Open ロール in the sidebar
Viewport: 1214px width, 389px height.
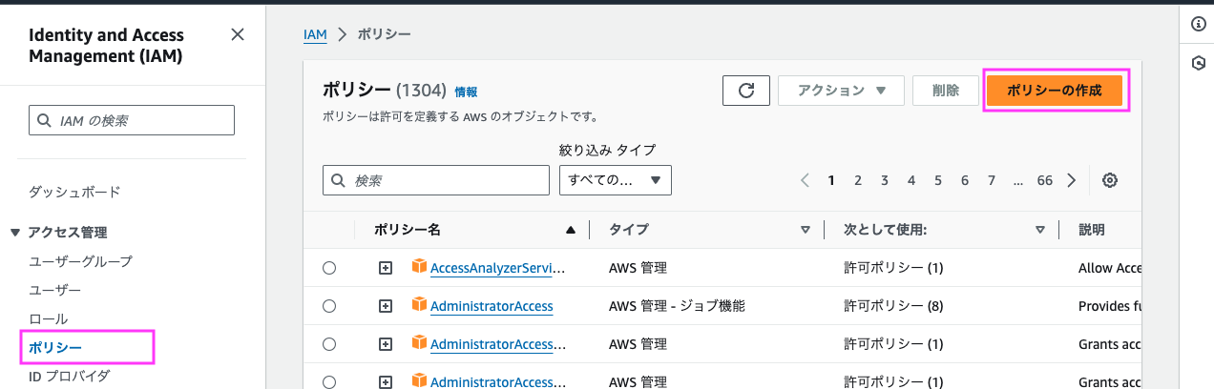(49, 318)
